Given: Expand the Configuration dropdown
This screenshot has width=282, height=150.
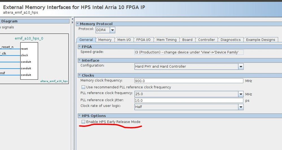Looking at the screenshot, I should 241,67.
